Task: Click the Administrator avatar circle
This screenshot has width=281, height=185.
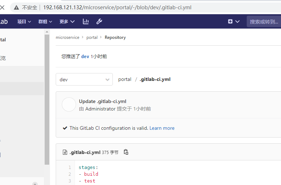Action: coord(69,104)
